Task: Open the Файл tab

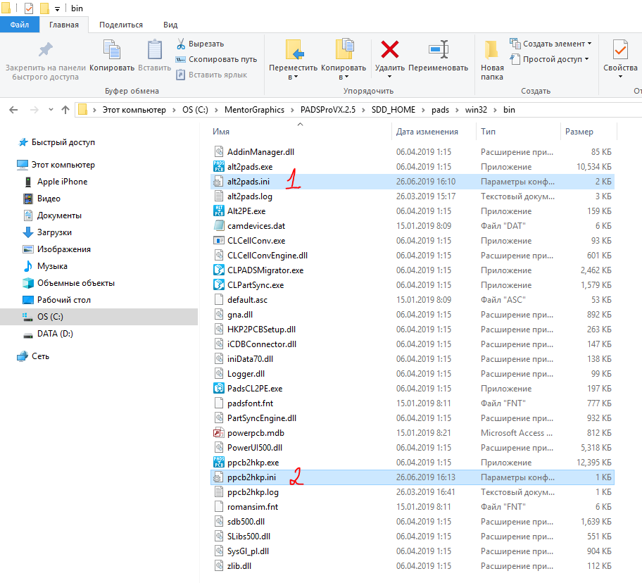Action: (x=20, y=25)
